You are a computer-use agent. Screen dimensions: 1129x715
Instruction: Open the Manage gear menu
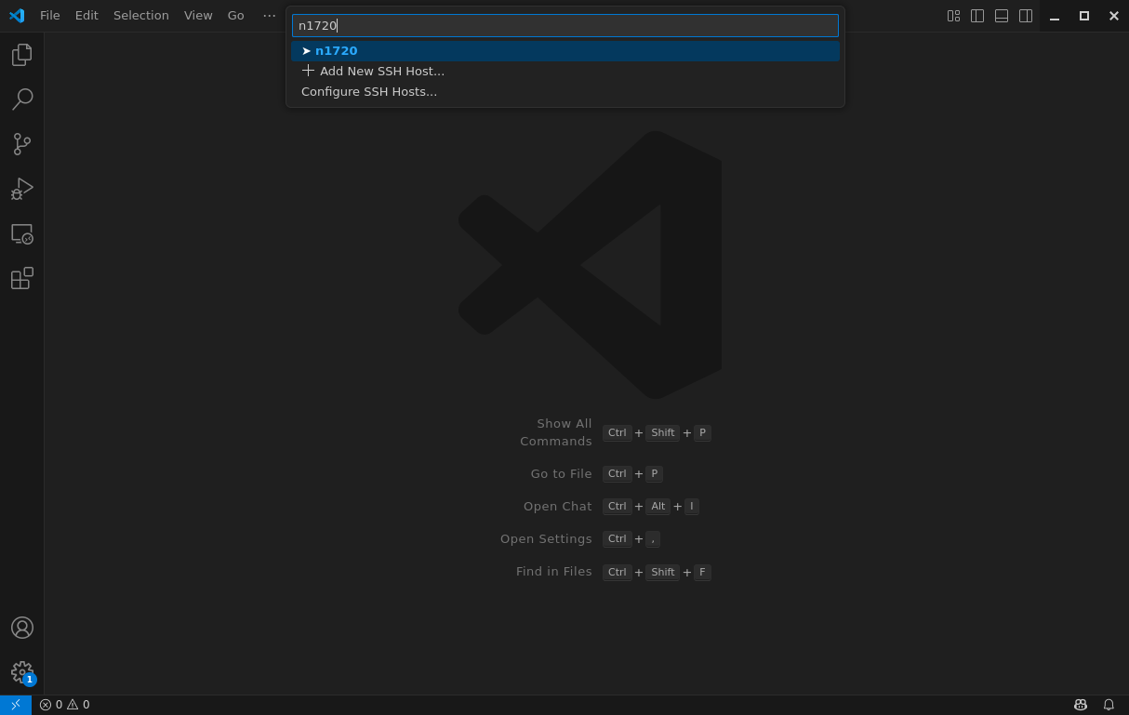22,672
